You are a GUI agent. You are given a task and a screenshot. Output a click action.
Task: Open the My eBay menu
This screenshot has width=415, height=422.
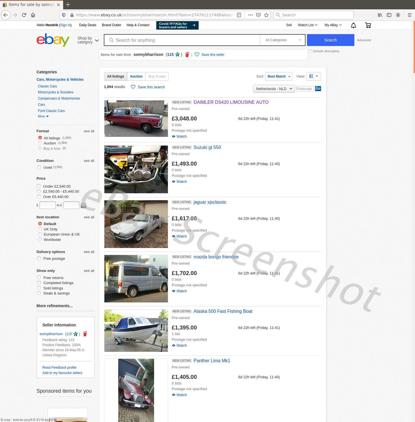coord(333,25)
